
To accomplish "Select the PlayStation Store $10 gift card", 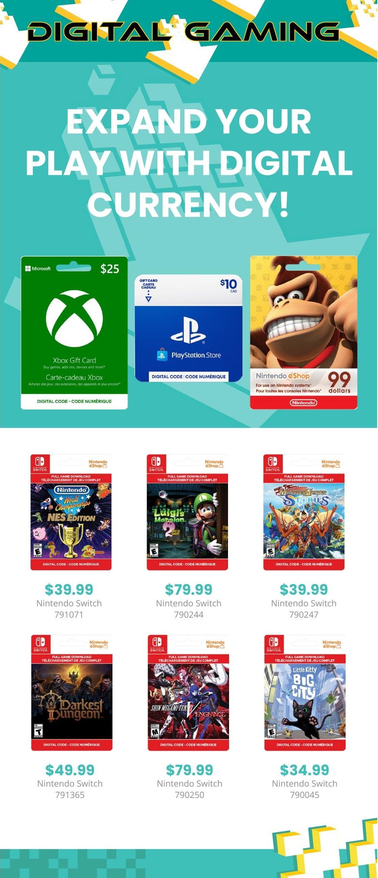I will pyautogui.click(x=188, y=328).
